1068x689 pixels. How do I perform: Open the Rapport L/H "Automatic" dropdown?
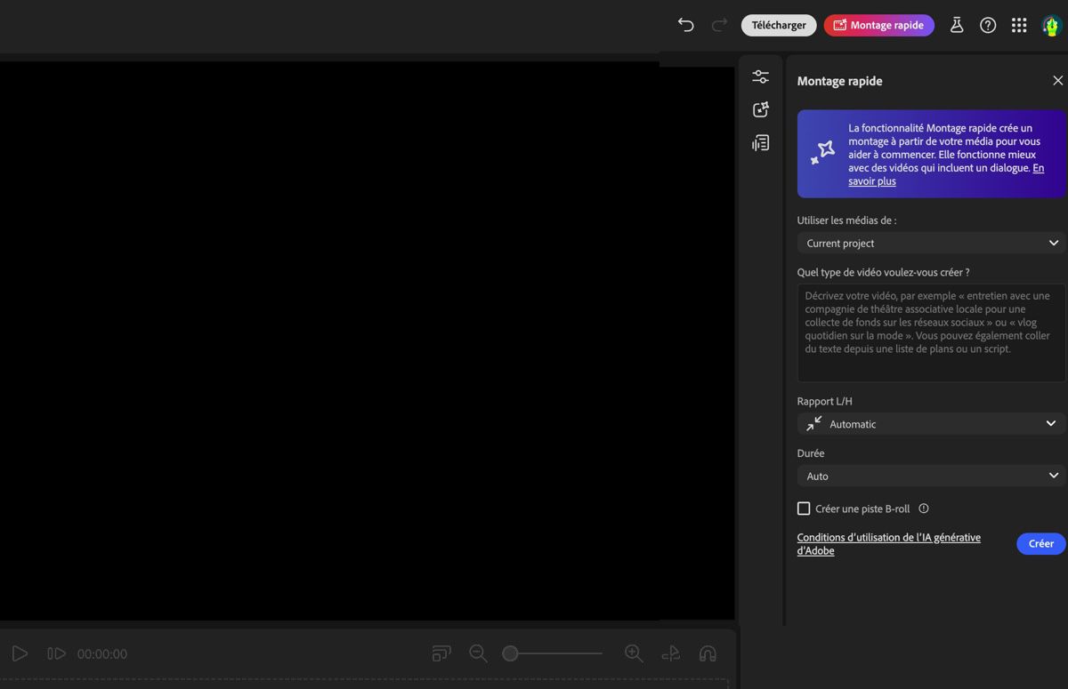click(x=931, y=423)
